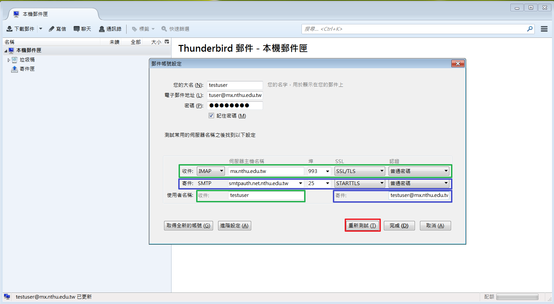The height and width of the screenshot is (304, 554).
Task: Open the incoming SSL/TLS security dropdown
Action: [x=360, y=171]
